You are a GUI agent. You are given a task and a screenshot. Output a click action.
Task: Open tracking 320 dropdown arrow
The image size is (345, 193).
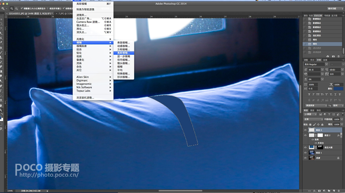[x=342, y=74]
